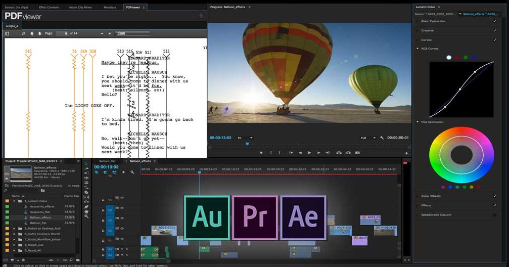
Task: Toggle Effects section checkbox in Lumetri
Action: pos(494,206)
